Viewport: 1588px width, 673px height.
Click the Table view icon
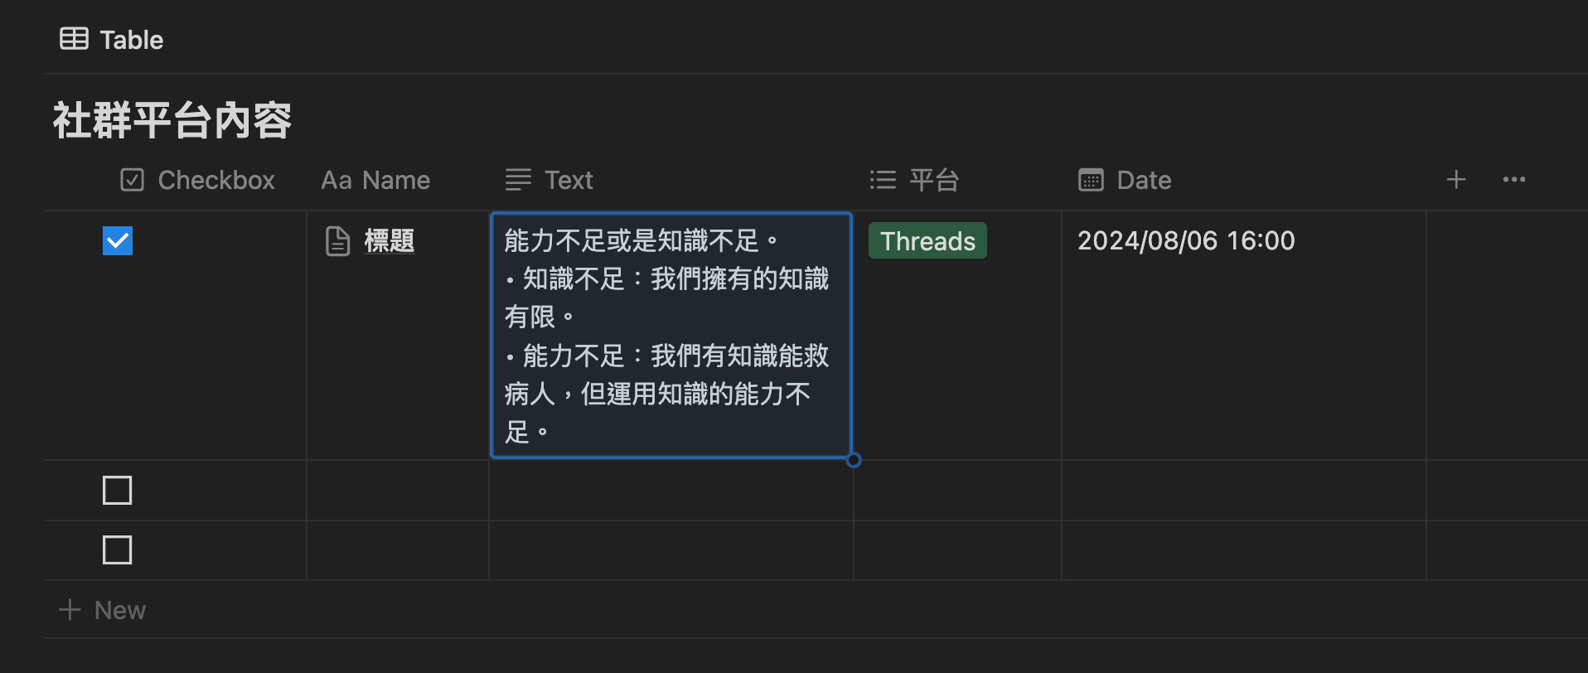click(74, 39)
